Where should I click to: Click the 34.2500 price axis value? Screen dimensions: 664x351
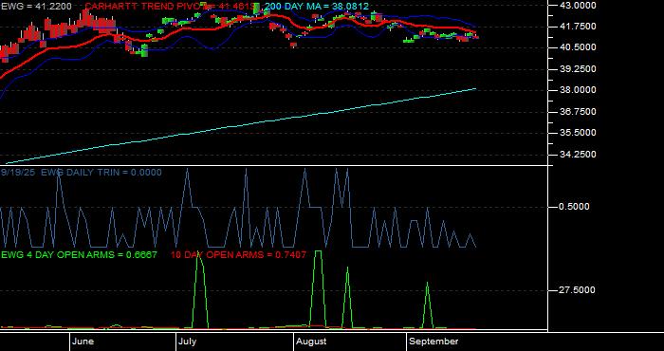click(x=577, y=154)
